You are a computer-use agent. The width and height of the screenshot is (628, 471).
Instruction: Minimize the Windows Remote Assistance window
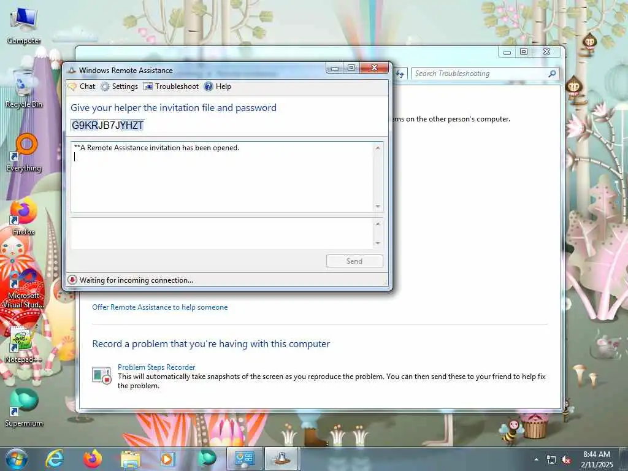pos(335,68)
